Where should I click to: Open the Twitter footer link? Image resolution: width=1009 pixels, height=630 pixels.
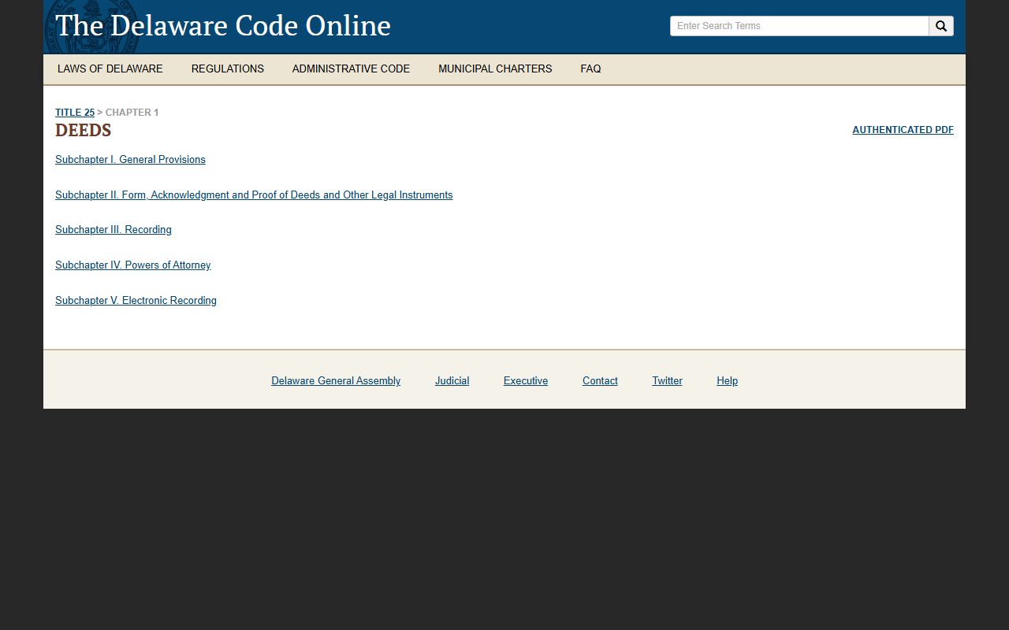667,381
